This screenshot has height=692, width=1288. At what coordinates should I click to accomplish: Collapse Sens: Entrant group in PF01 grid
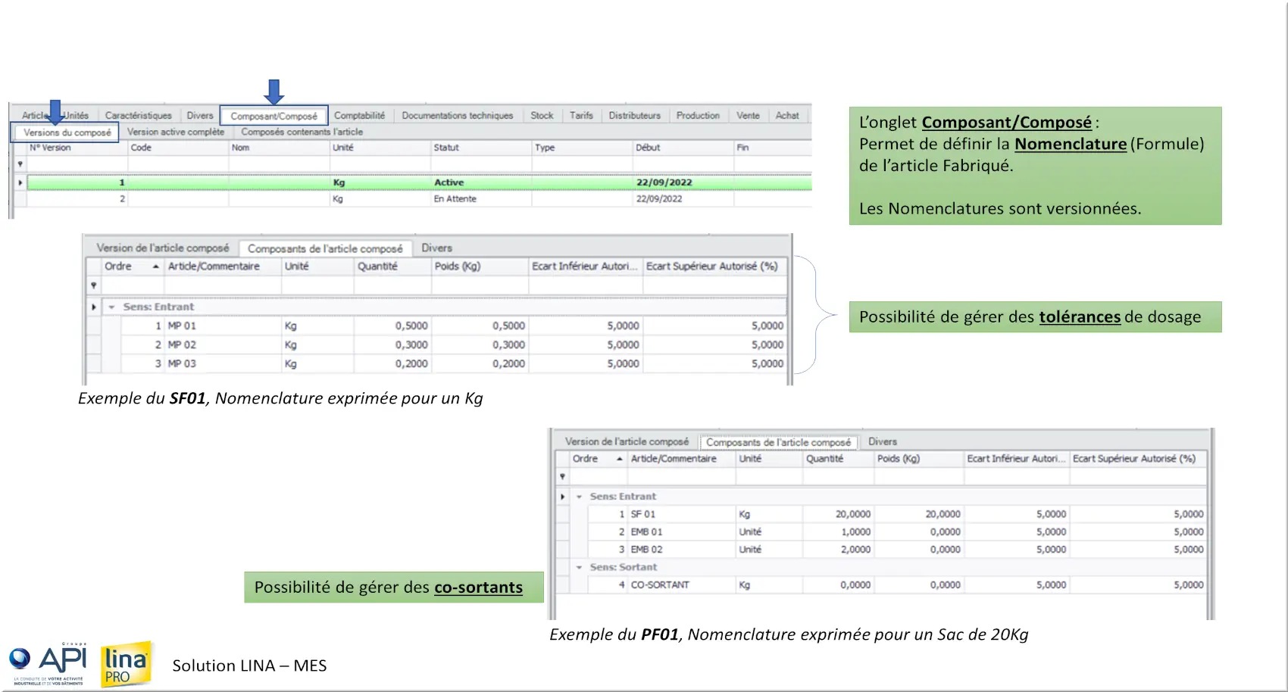[579, 497]
